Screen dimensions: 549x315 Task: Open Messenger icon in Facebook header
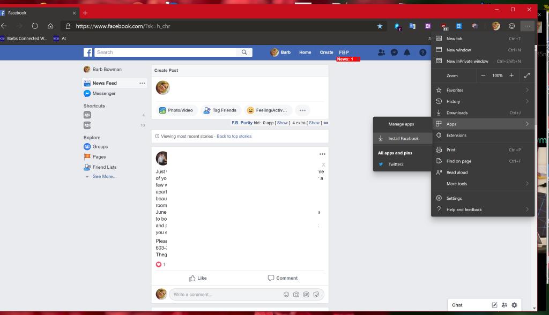click(x=394, y=52)
